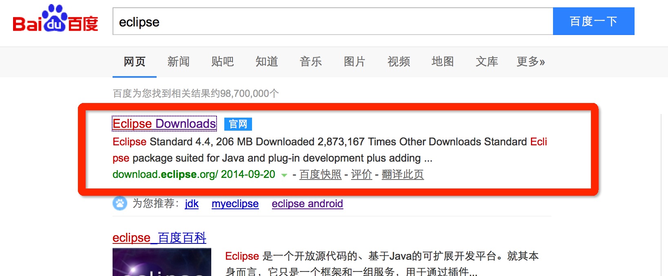Expand the green dropdown arrow beside 2014-09-20
The width and height of the screenshot is (668, 276).
click(284, 175)
